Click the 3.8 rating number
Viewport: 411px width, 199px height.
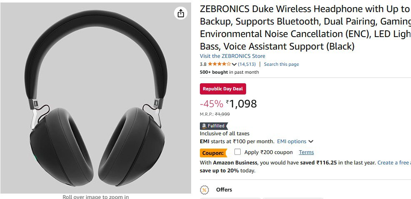(x=203, y=64)
